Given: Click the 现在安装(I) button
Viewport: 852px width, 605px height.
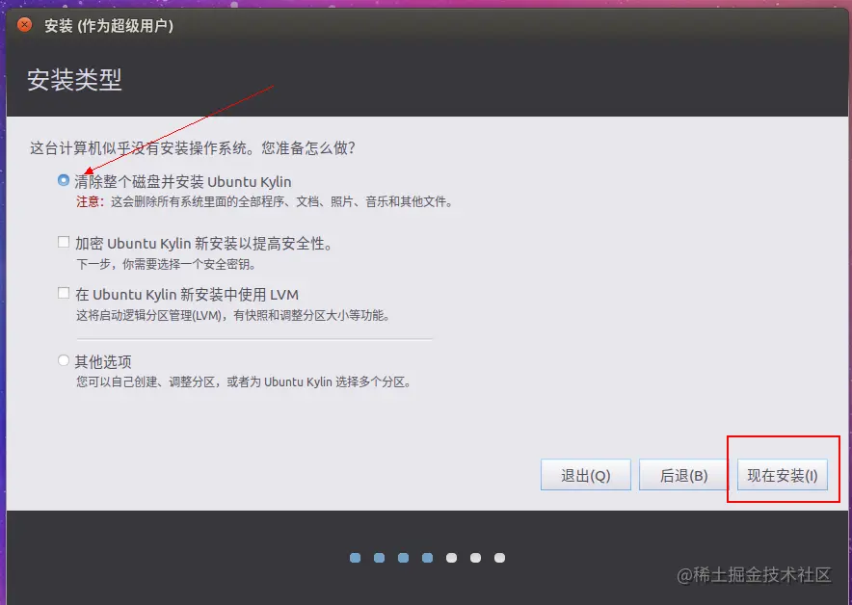Looking at the screenshot, I should [x=781, y=474].
